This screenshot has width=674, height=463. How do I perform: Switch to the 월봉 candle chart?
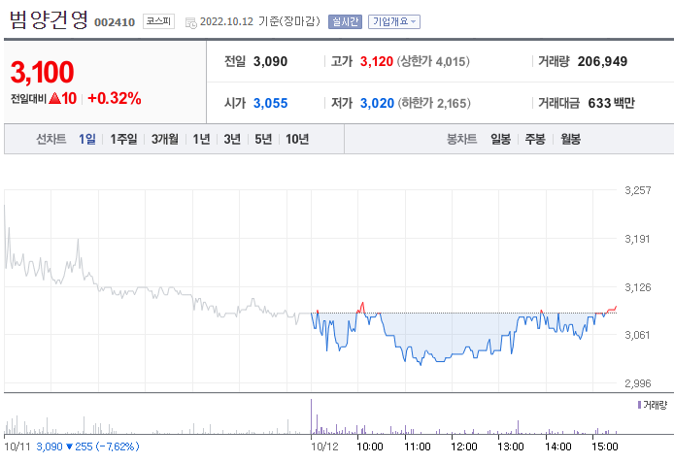click(x=570, y=139)
